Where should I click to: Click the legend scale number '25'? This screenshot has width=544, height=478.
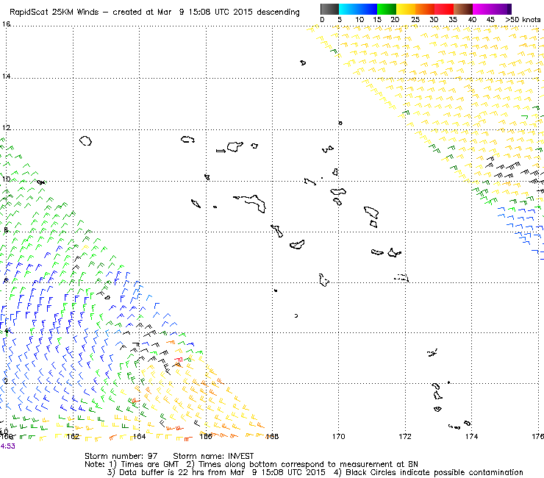point(415,20)
